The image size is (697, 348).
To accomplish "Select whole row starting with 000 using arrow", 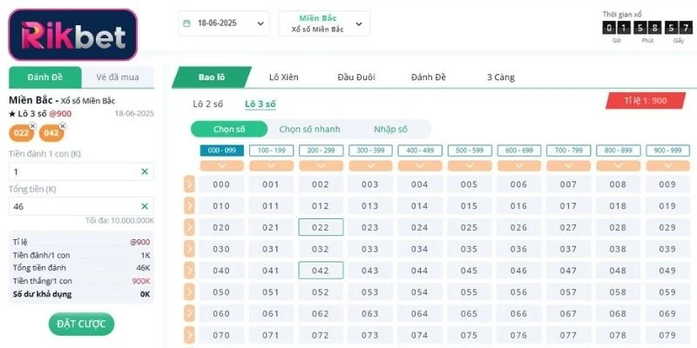I will pyautogui.click(x=189, y=184).
